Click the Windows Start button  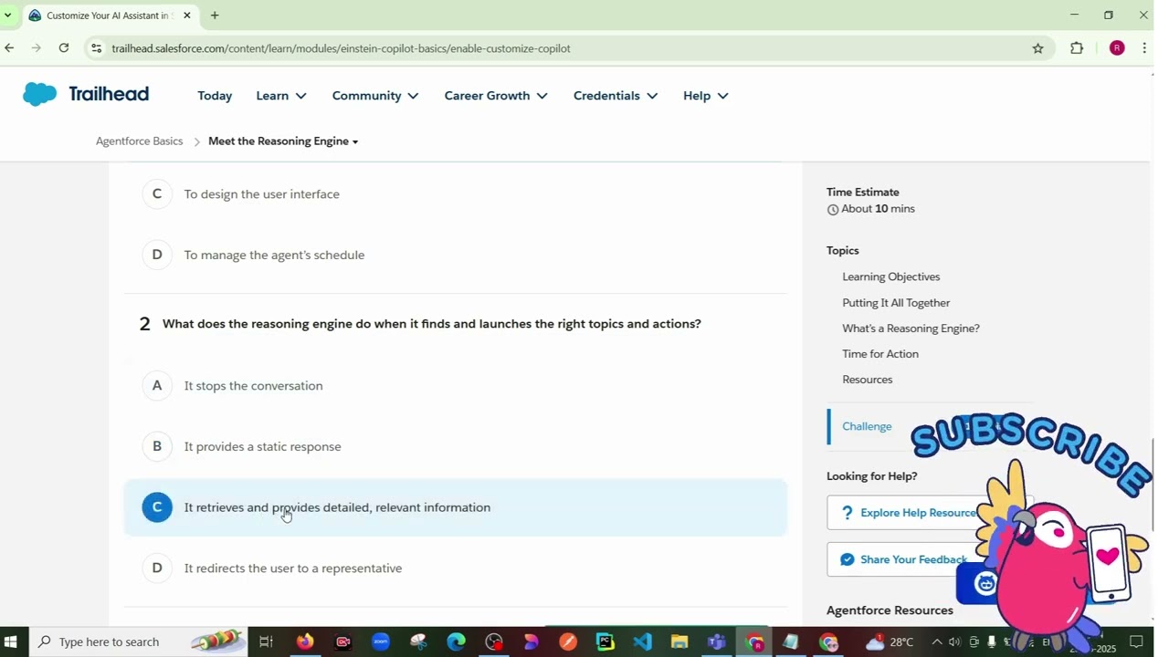[13, 641]
